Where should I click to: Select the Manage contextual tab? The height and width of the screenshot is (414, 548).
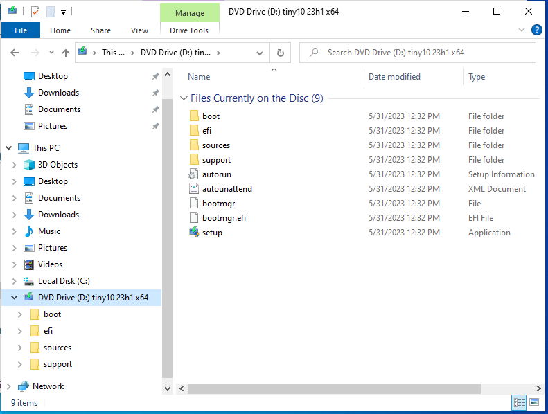tap(190, 13)
